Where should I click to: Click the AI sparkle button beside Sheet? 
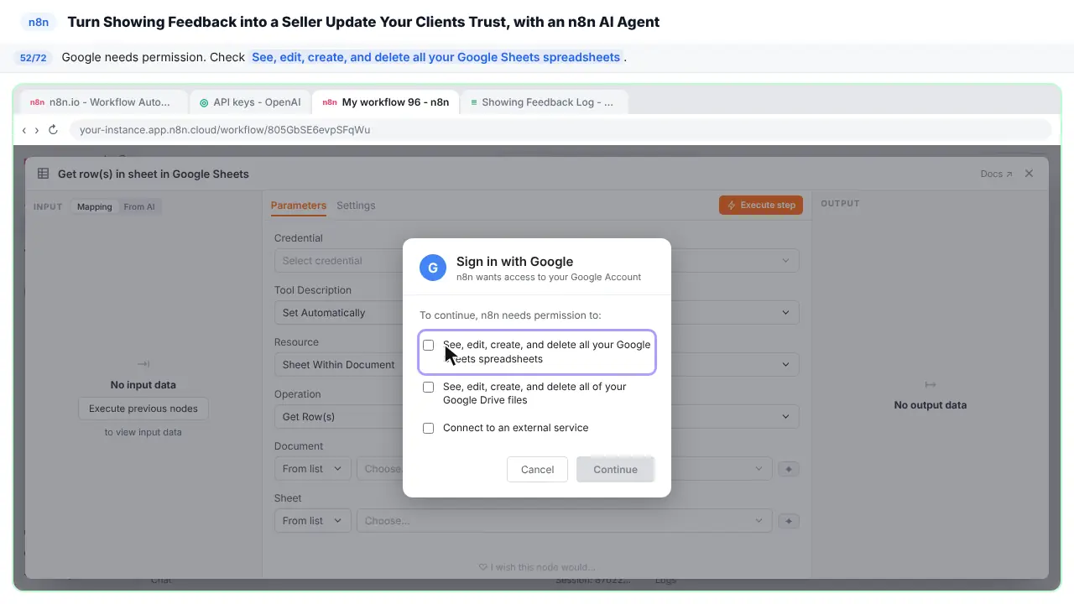click(x=788, y=521)
